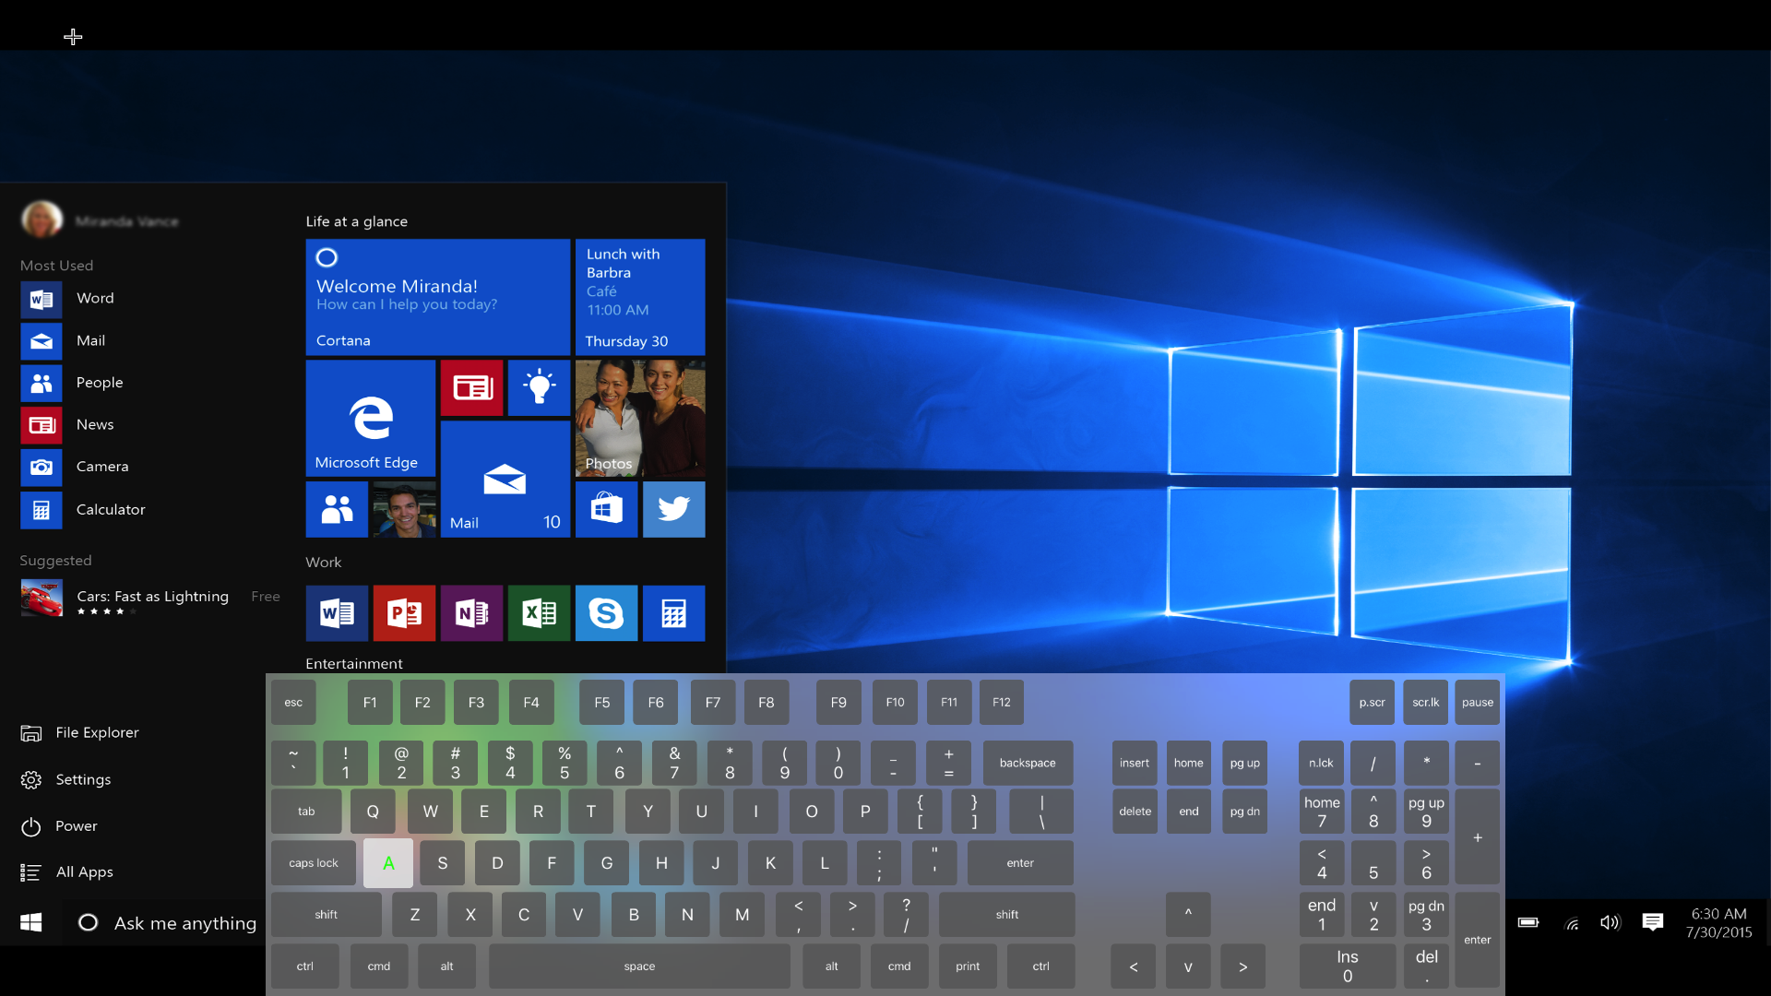Open Settings from Start menu
This screenshot has height=996, width=1771.
point(85,778)
